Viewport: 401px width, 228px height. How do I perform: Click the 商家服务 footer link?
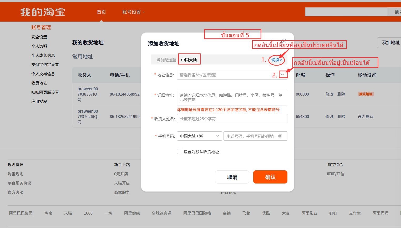click(x=122, y=192)
